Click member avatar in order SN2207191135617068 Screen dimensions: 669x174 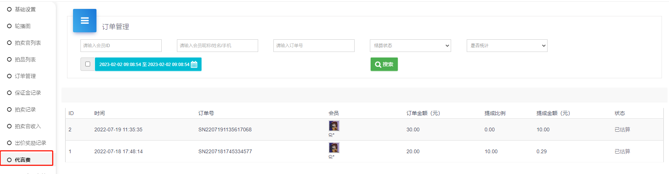(334, 126)
